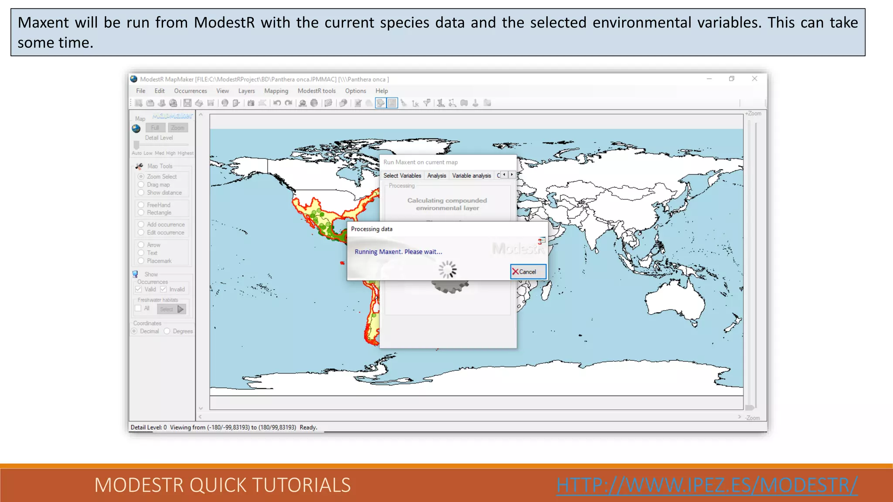The height and width of the screenshot is (502, 893).
Task: Click the floppy disk Save icon in toolbar
Action: [x=187, y=103]
